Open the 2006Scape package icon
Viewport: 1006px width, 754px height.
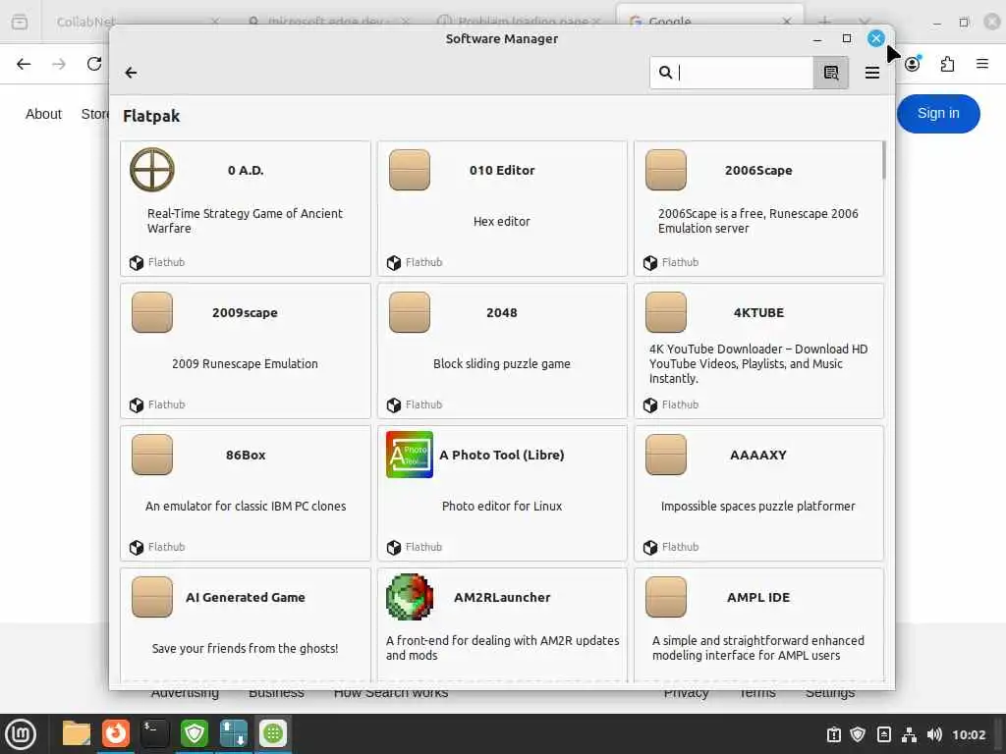[x=666, y=170]
